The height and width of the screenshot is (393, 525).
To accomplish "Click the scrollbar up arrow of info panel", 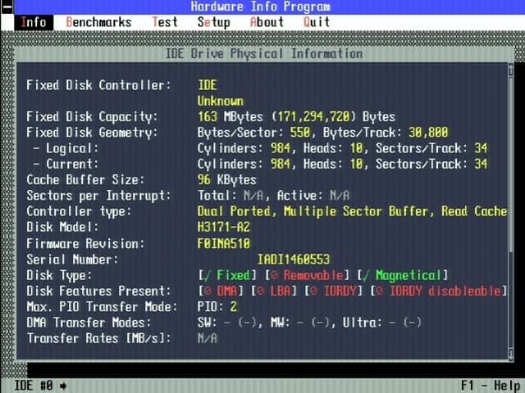I will [510, 70].
